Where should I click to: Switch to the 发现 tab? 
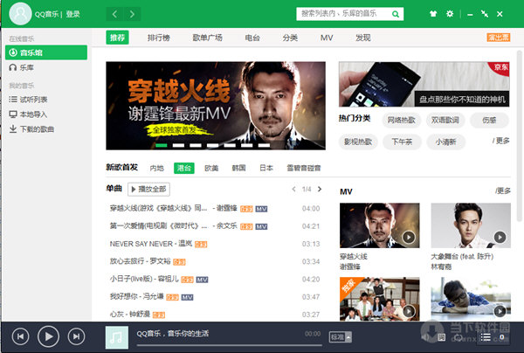[x=363, y=38]
